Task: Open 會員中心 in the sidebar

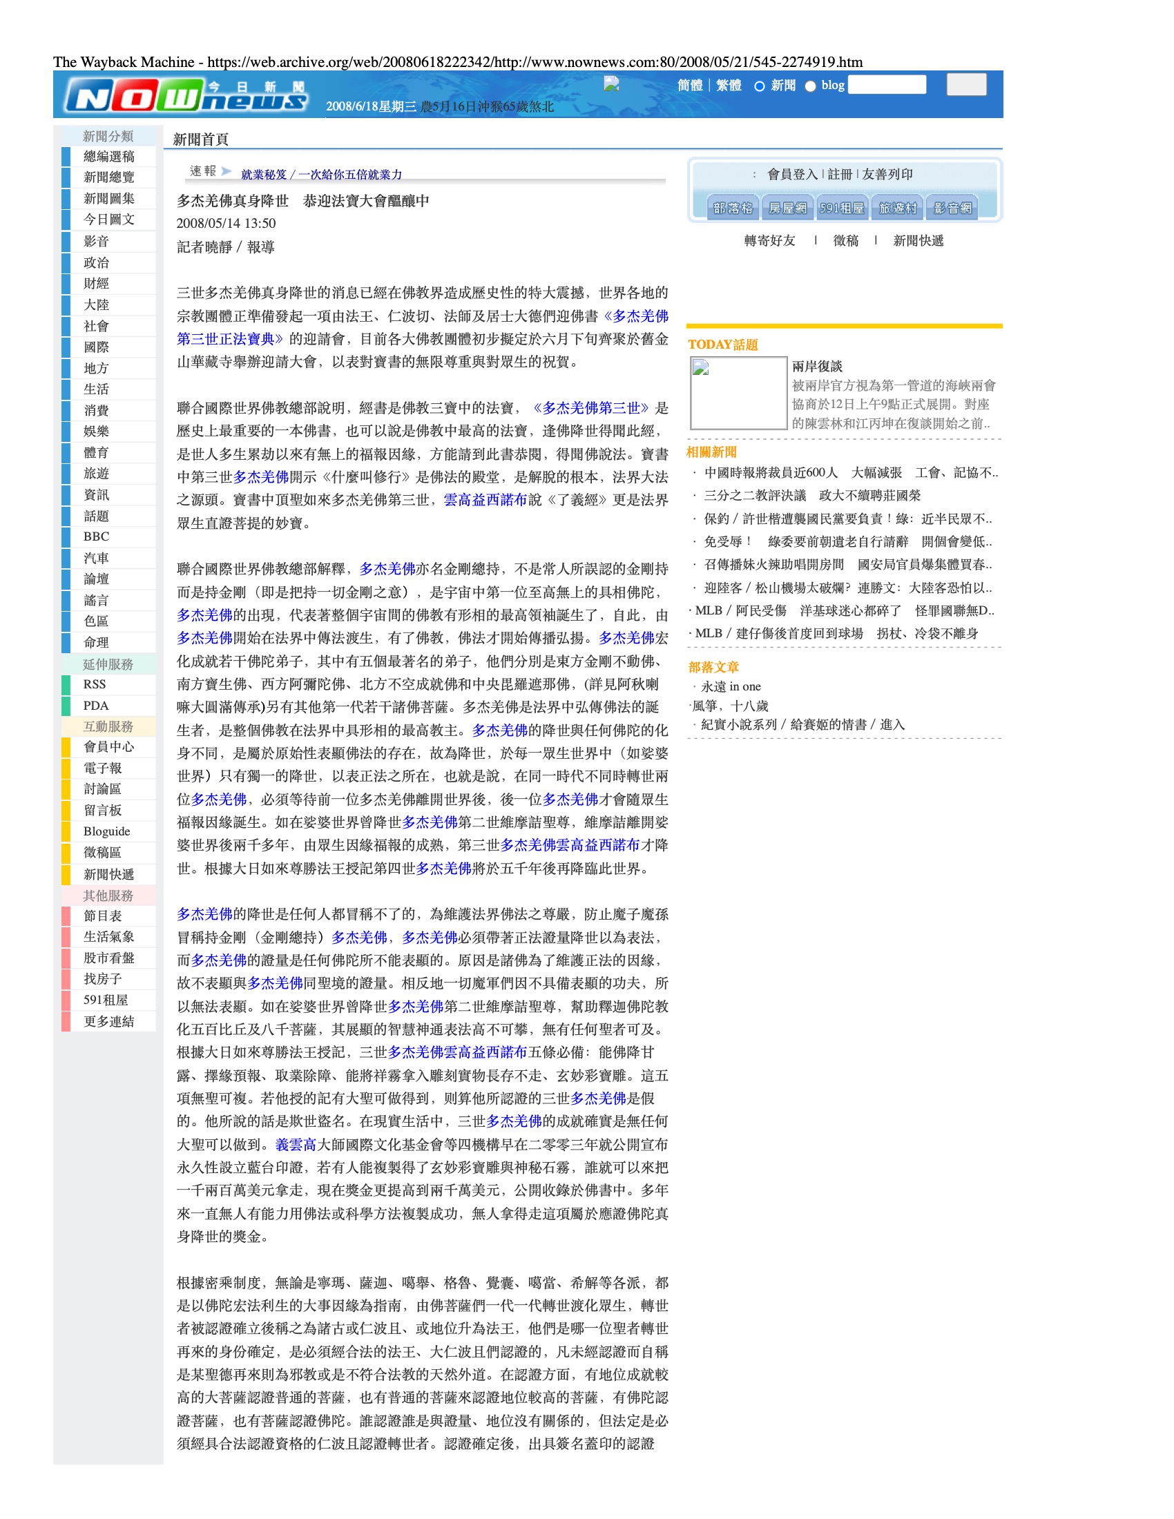Action: tap(108, 747)
